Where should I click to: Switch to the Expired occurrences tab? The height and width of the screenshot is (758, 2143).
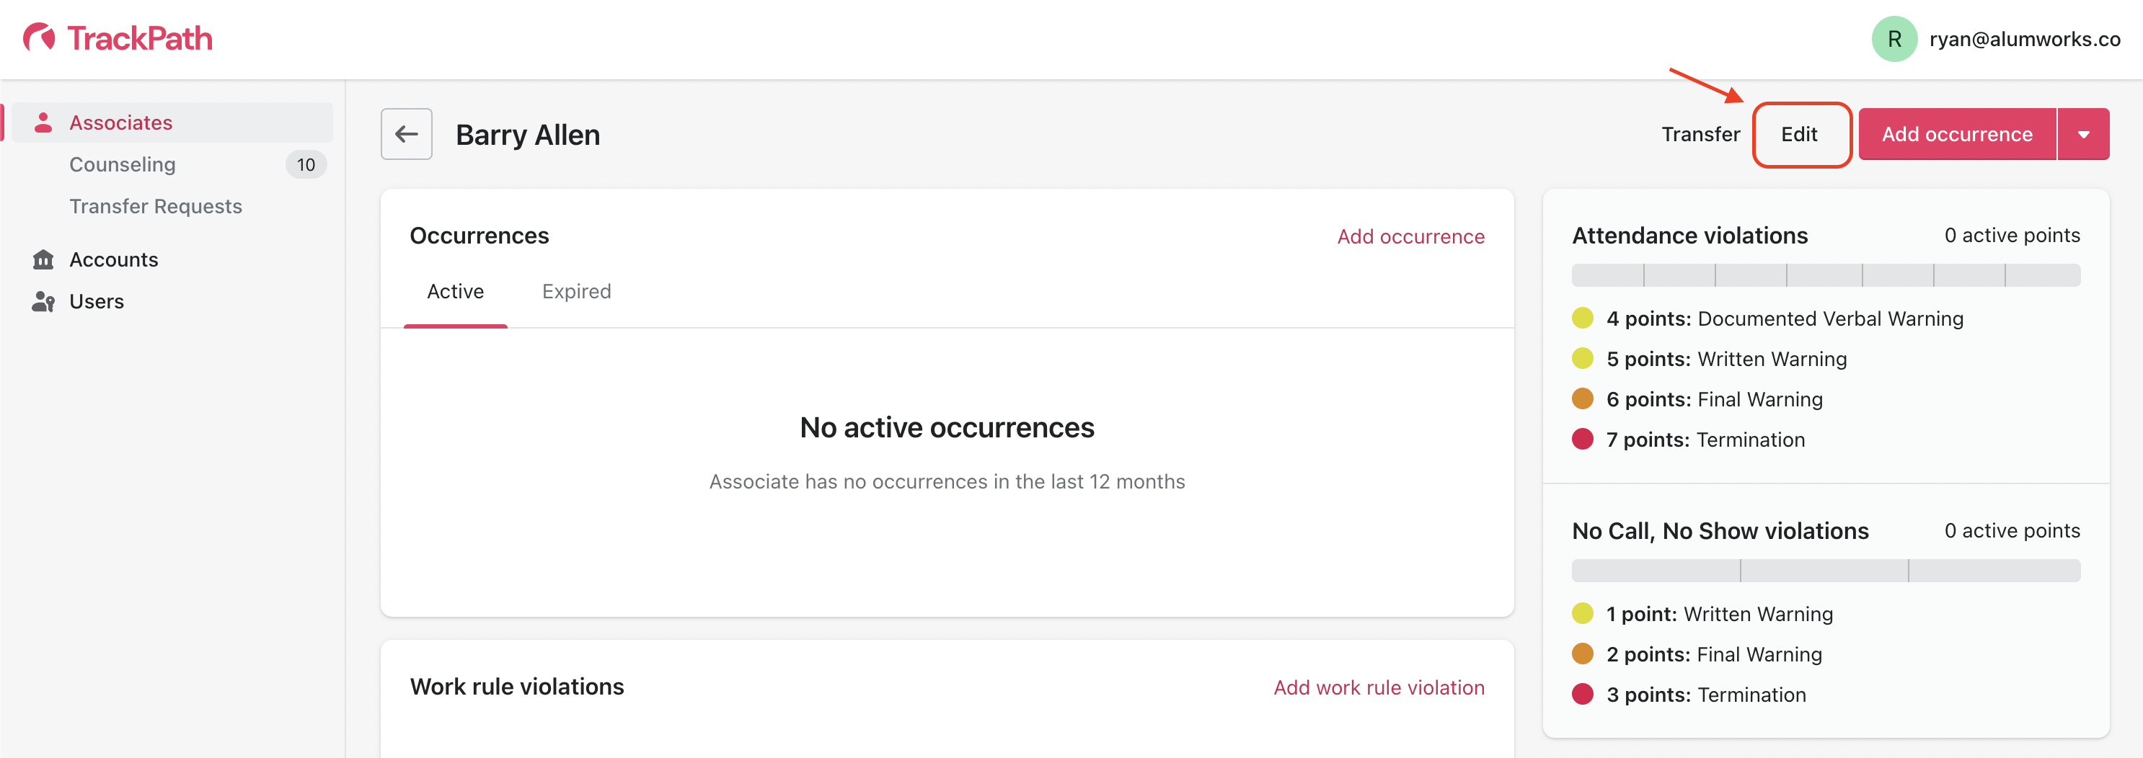[575, 292]
